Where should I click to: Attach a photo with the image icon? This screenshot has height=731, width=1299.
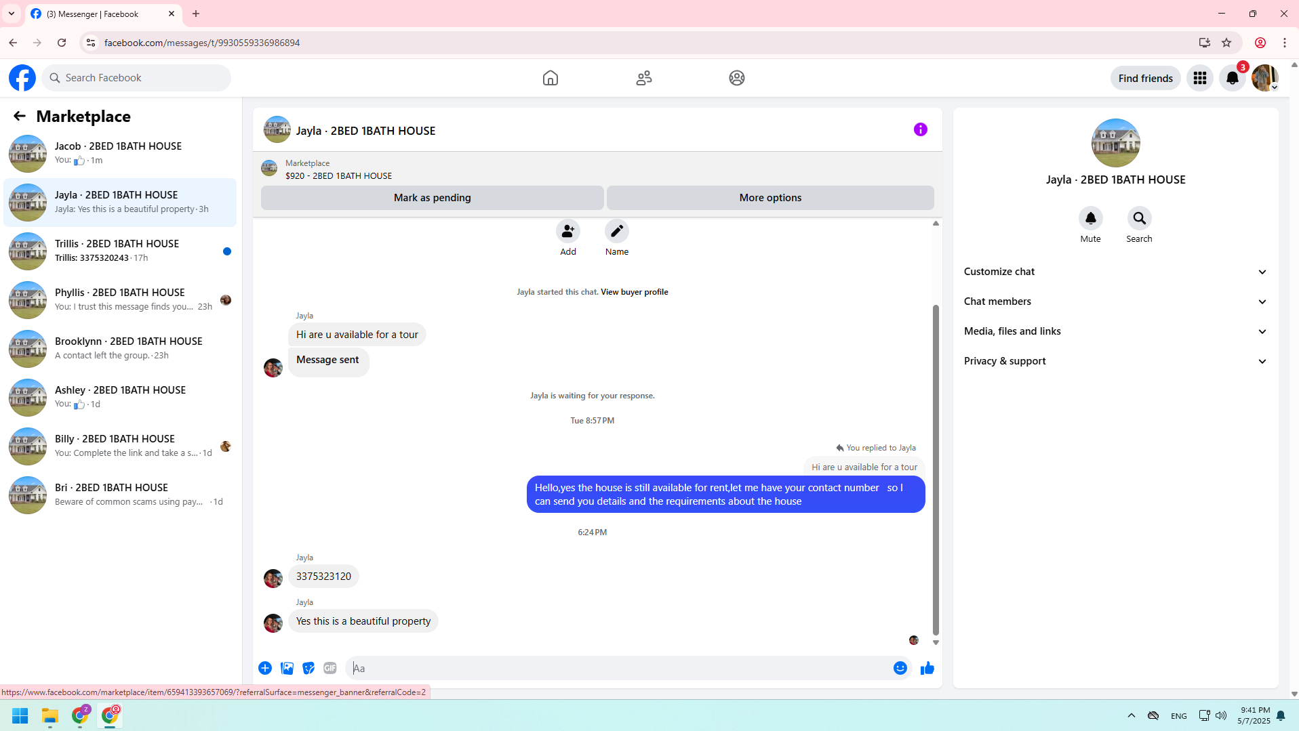click(287, 668)
